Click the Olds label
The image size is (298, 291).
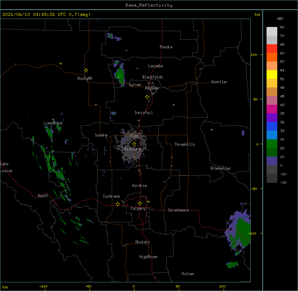point(134,136)
